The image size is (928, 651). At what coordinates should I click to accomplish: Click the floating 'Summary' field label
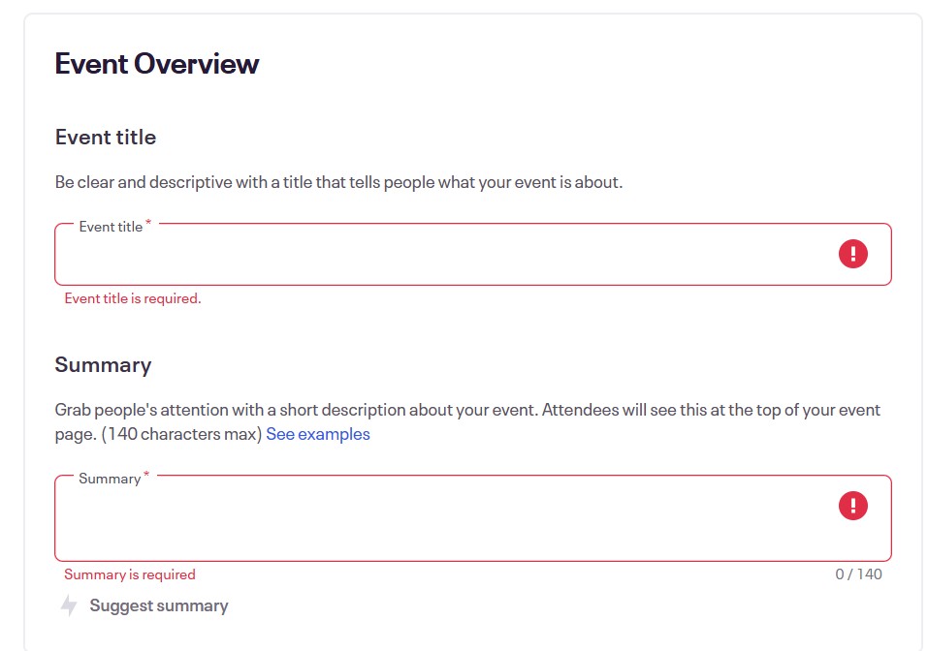point(110,479)
